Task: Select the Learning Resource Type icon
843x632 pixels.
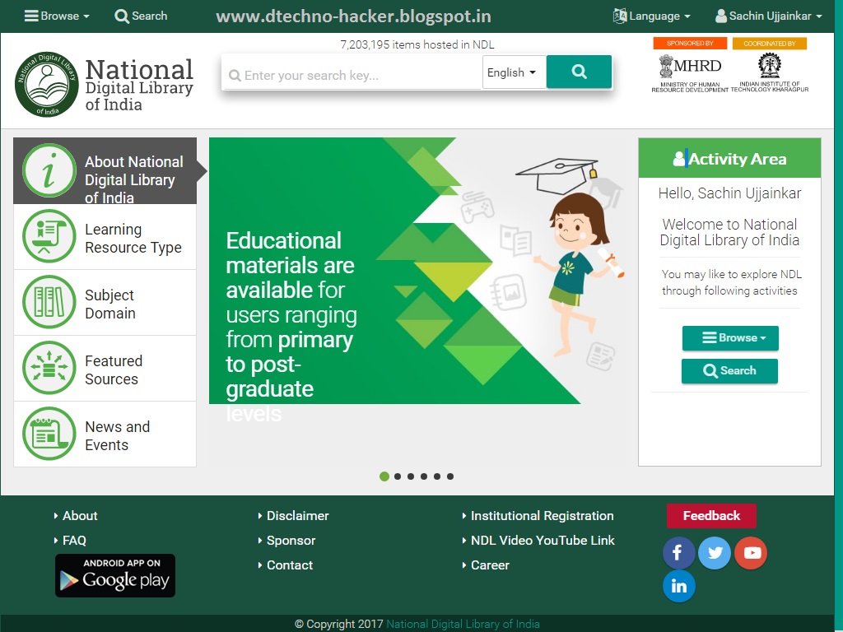Action: pyautogui.click(x=48, y=237)
